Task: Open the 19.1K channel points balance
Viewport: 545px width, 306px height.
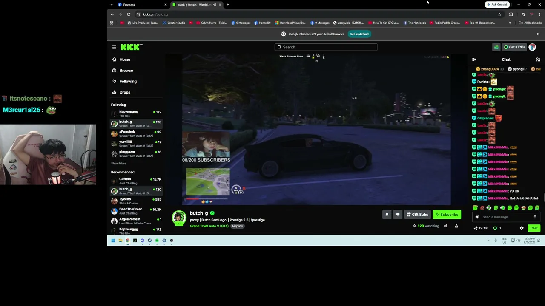Action: click(x=481, y=228)
